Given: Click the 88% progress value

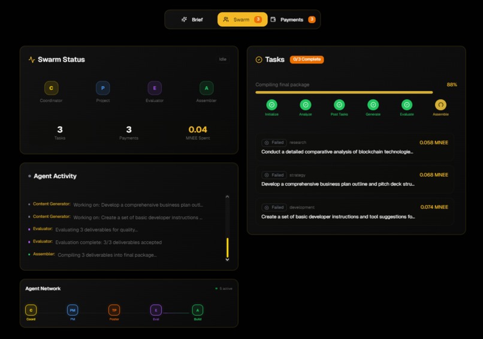Looking at the screenshot, I should point(452,84).
